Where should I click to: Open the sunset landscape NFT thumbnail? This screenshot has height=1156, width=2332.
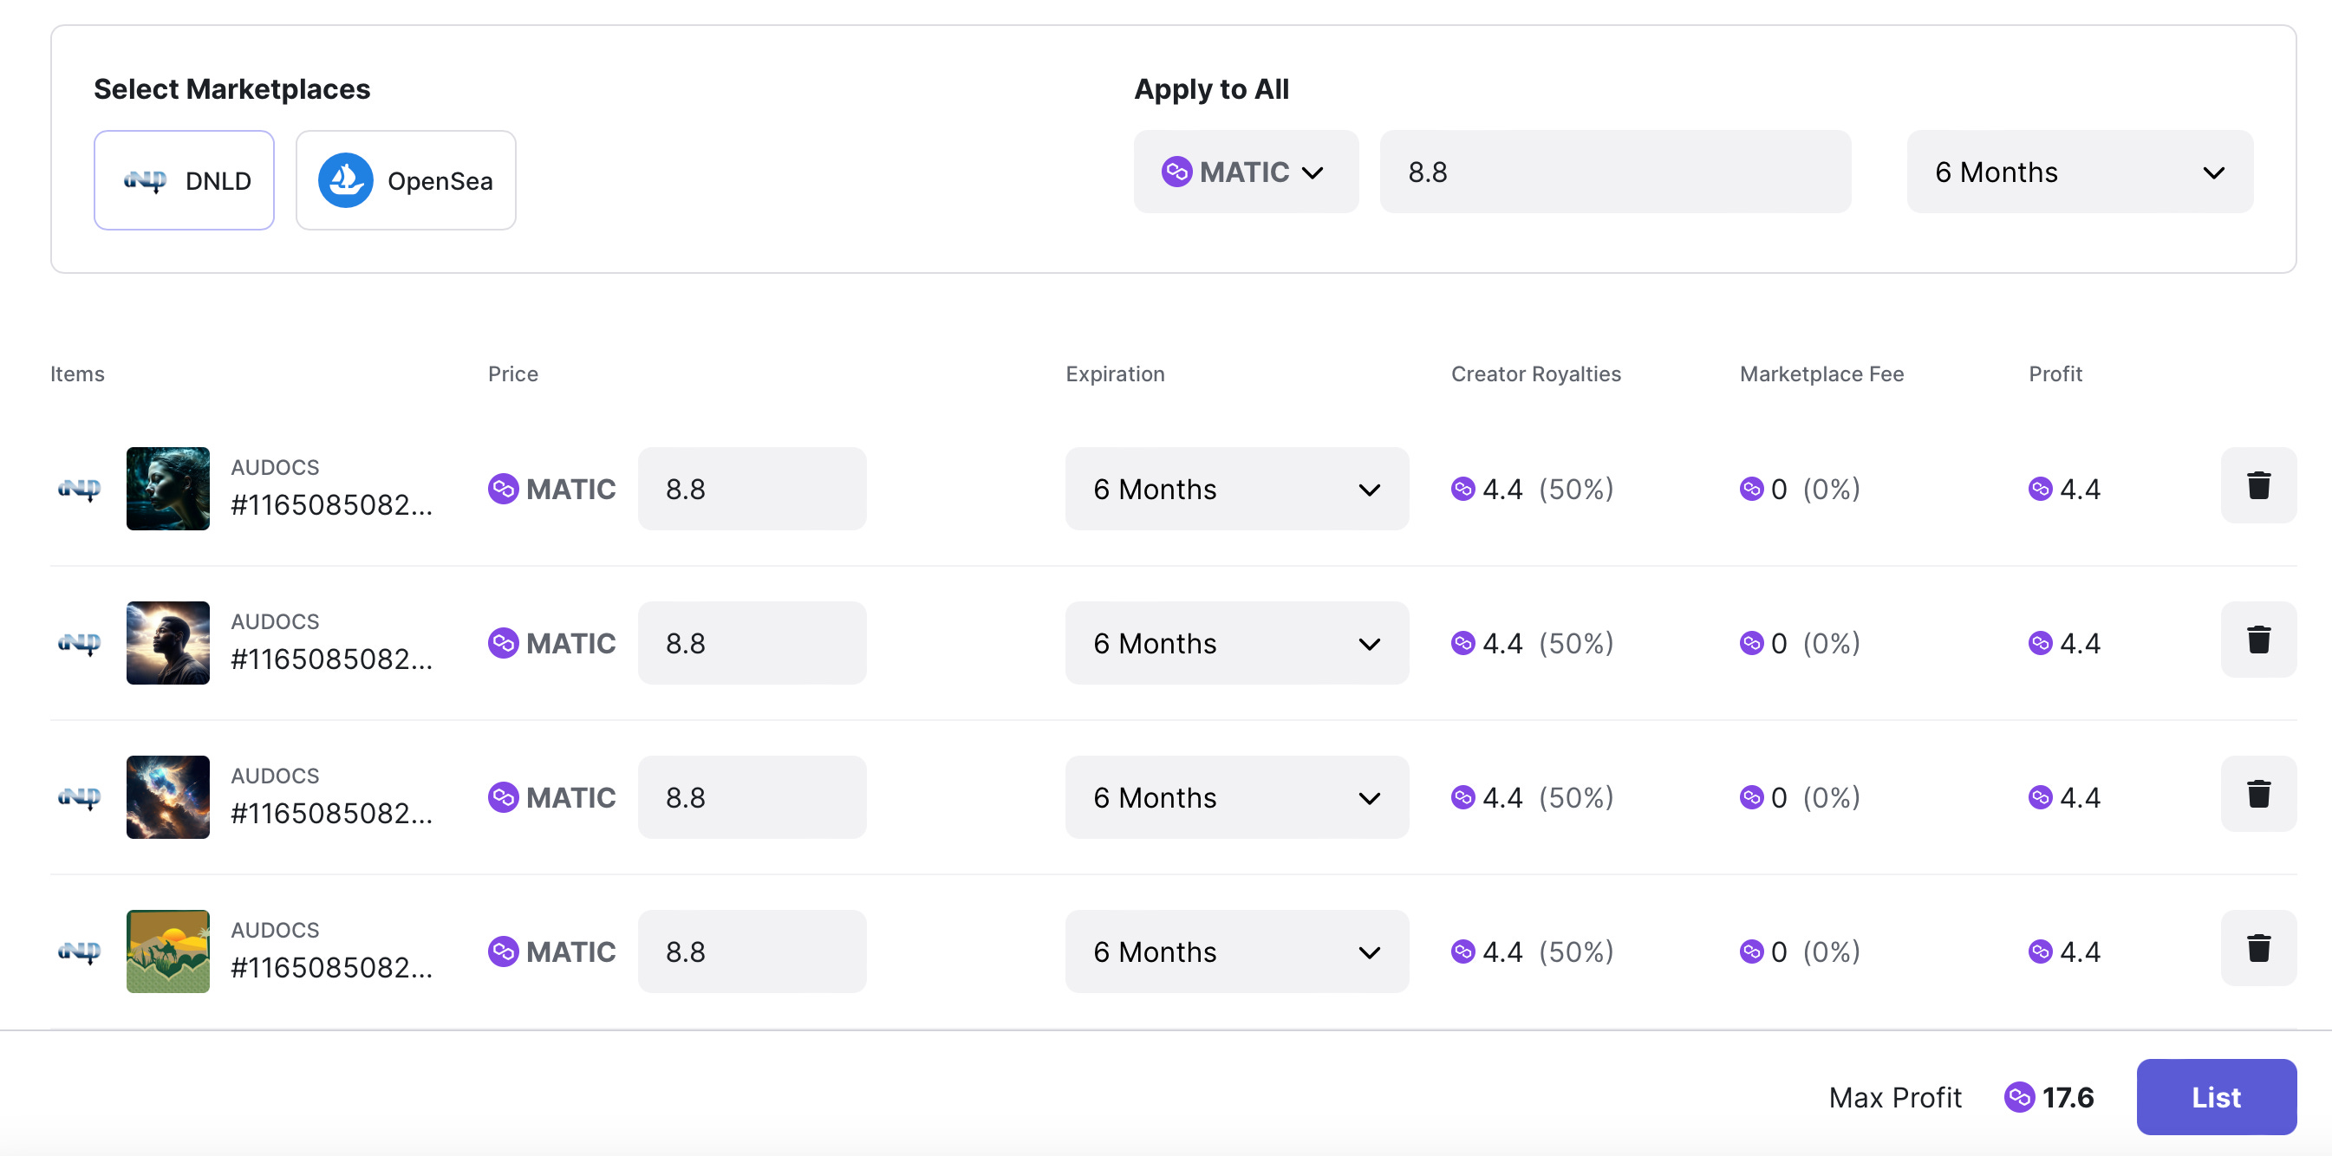[167, 951]
